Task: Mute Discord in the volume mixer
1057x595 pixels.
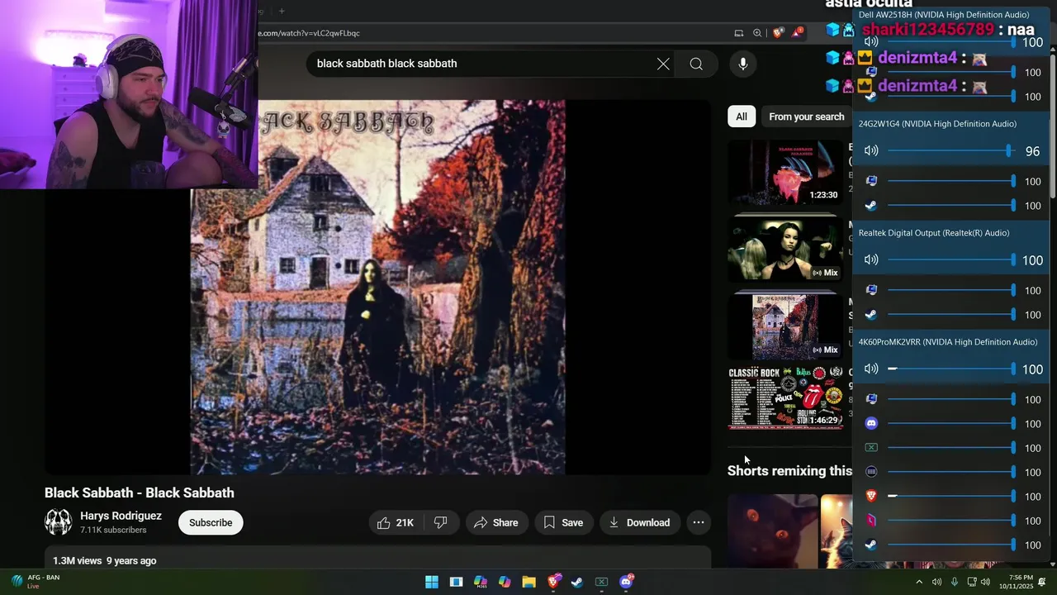Action: pyautogui.click(x=871, y=423)
